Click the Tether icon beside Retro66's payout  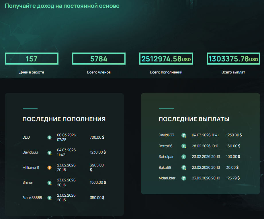tap(184, 146)
